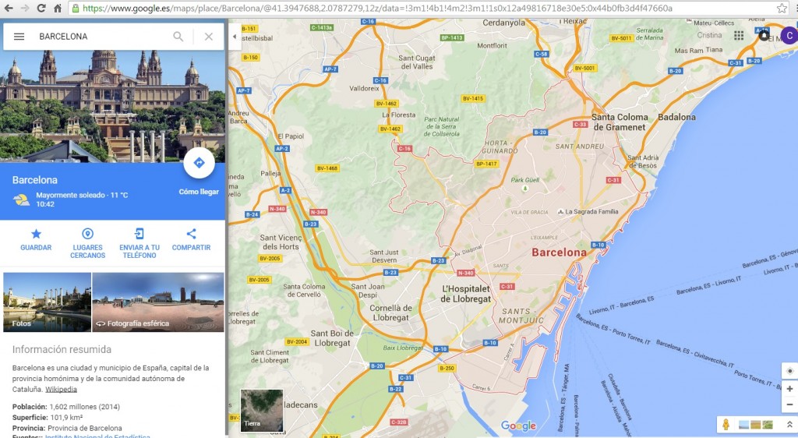
Task: Go to the browser home page
Action: pos(58,8)
